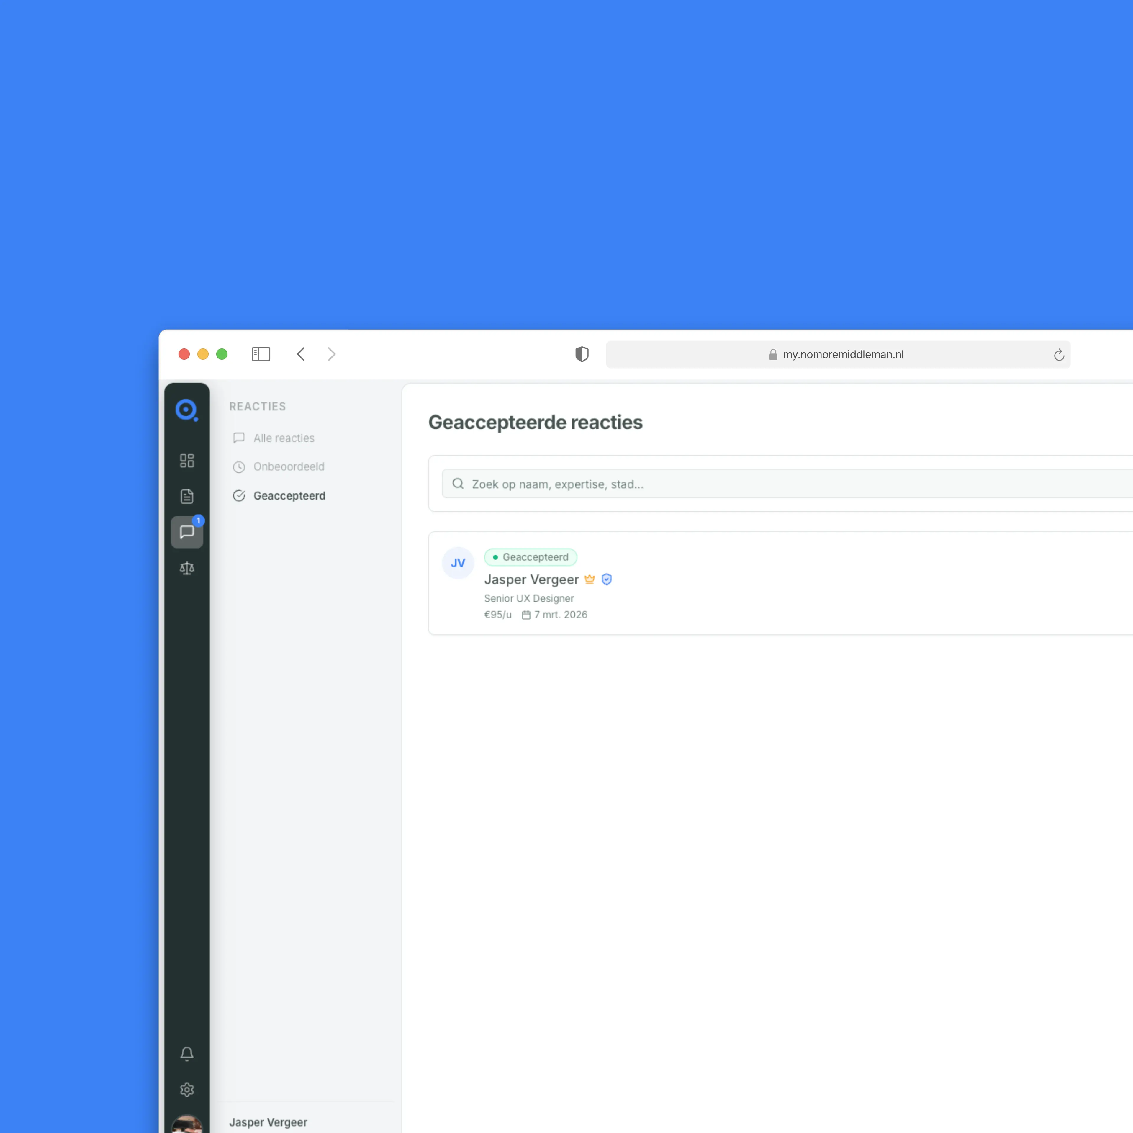Open Jasper Vergeer reaction card name
Viewport: 1133px width, 1133px height.
(531, 579)
